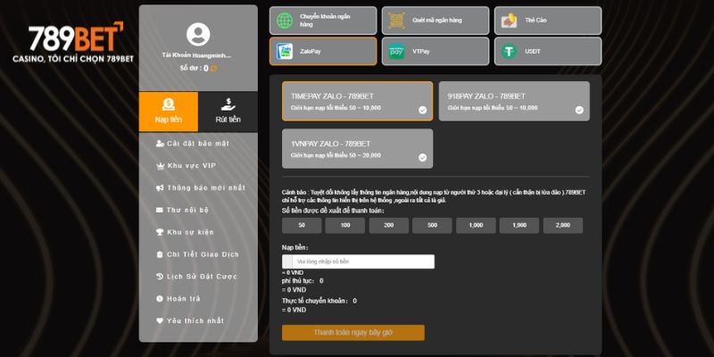Select the 918PAY ZALO - 789BET channel

[514, 101]
